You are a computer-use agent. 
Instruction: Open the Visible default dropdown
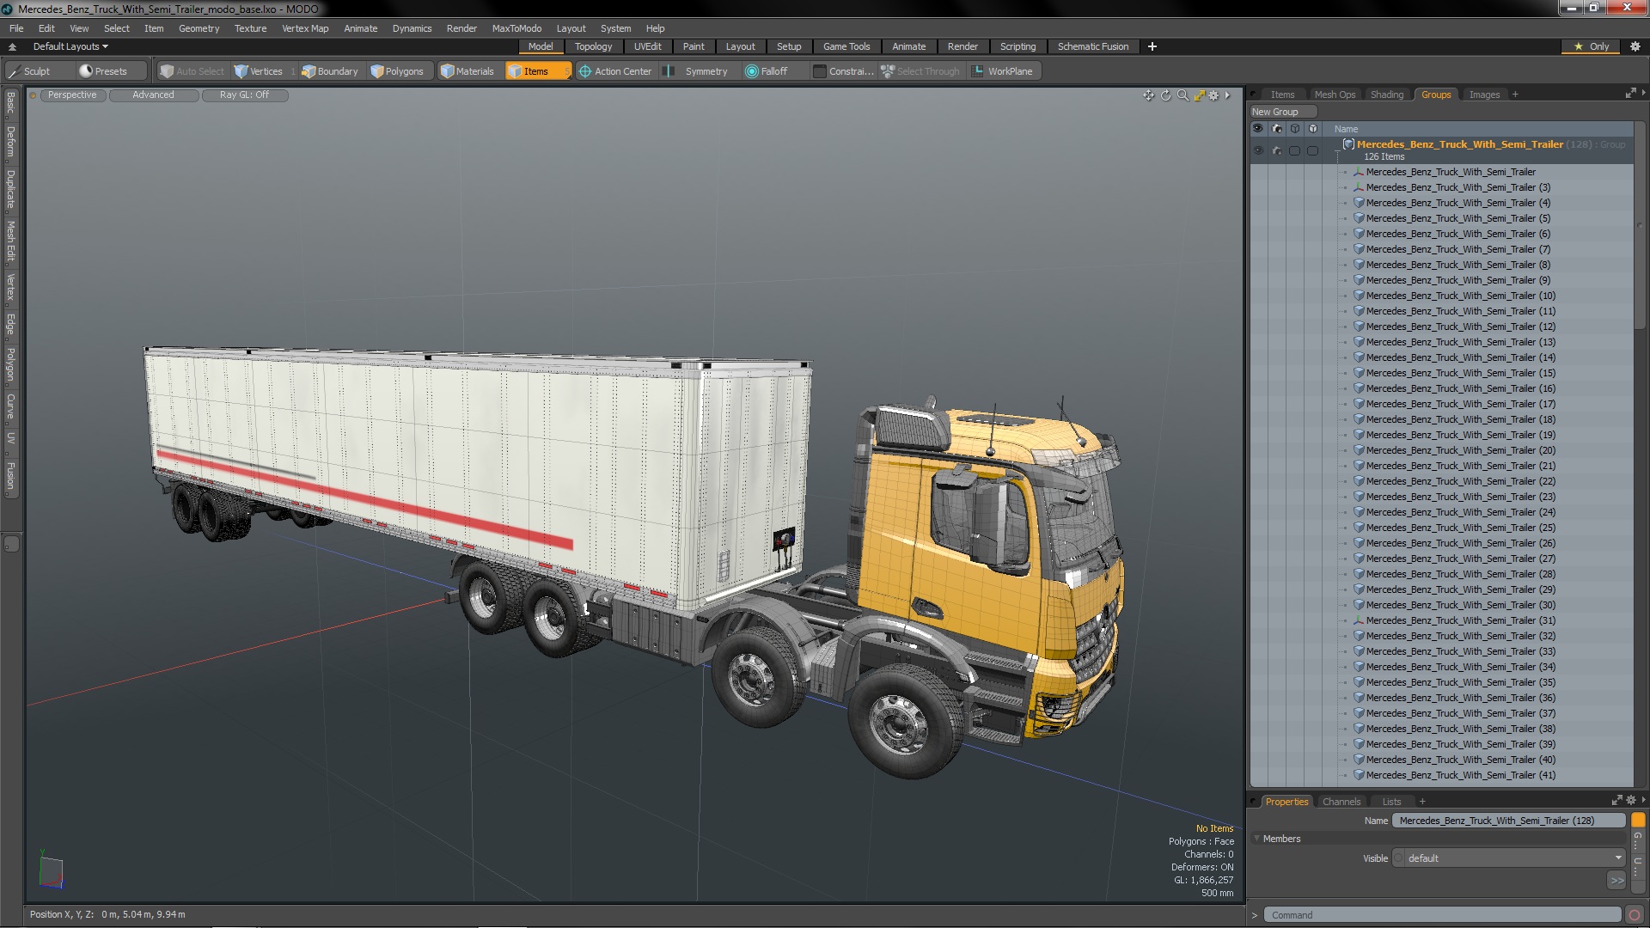[x=1509, y=858]
